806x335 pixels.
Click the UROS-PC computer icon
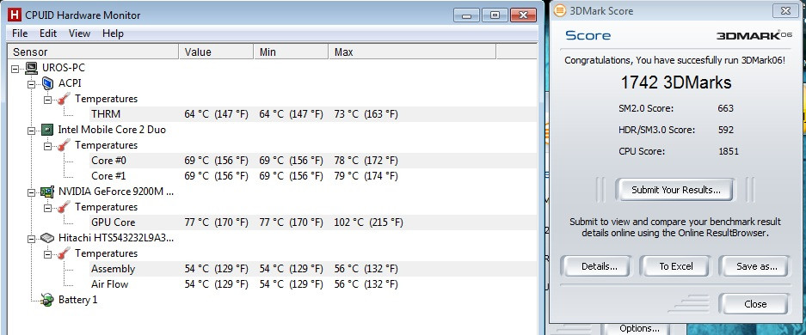[31, 68]
